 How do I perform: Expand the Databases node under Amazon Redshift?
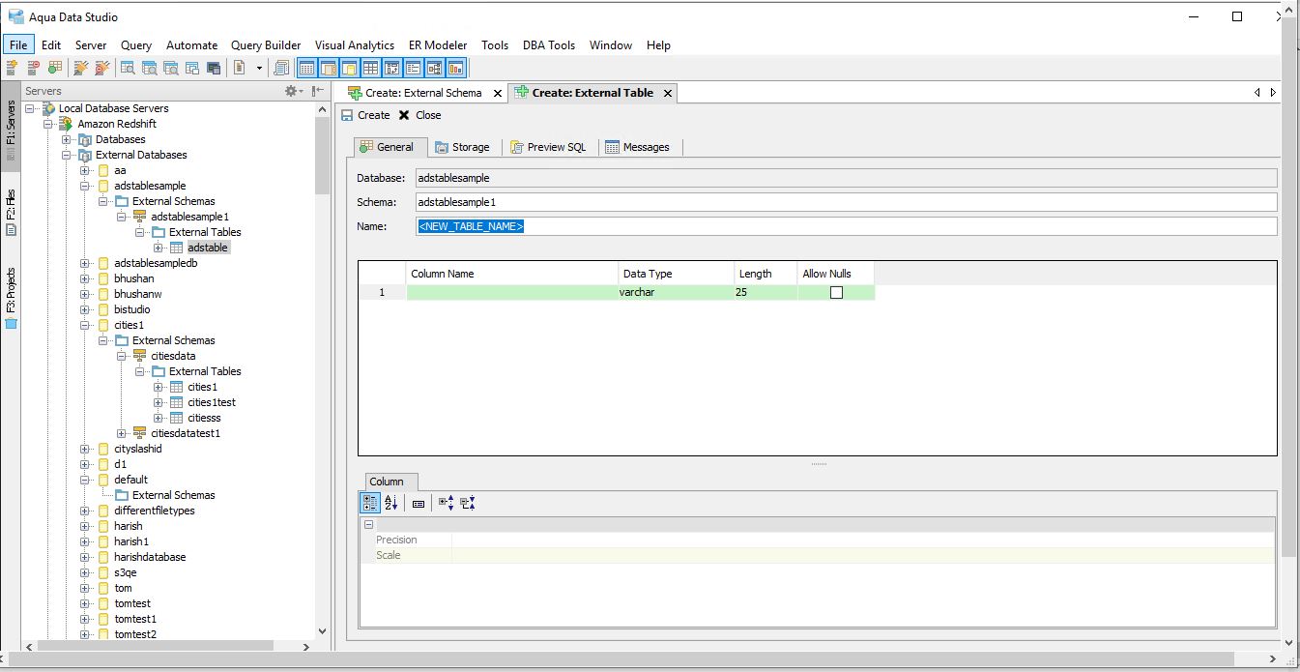click(68, 139)
